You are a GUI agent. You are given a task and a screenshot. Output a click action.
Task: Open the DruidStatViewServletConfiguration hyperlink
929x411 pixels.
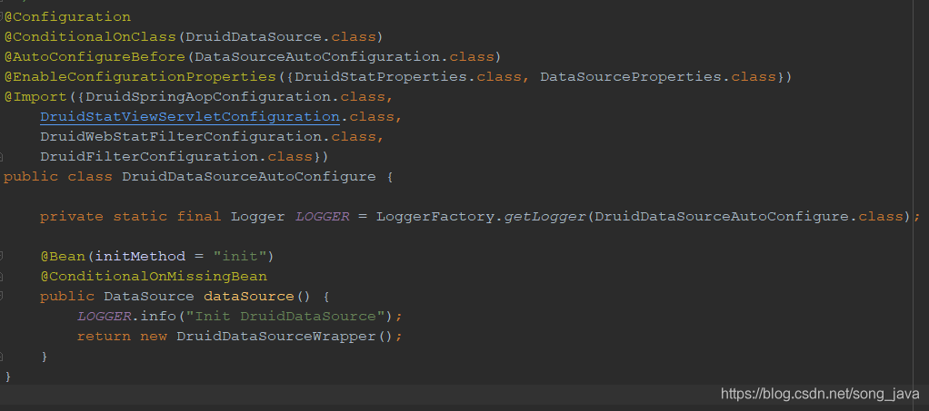[189, 117]
